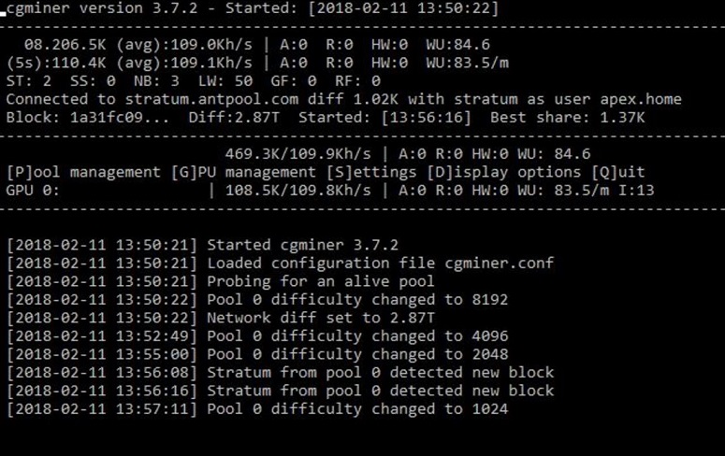The image size is (725, 456).
Task: Click the text cursor at top-left corner
Action: pyautogui.click(x=4, y=14)
